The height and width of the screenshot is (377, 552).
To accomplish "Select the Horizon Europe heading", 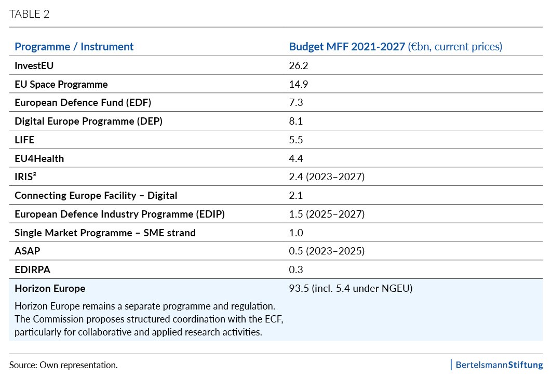I will tap(50, 288).
